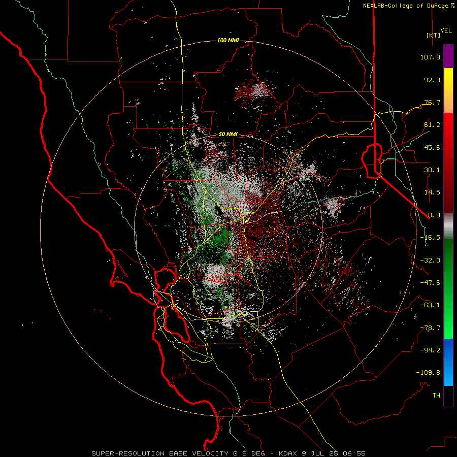Click the -94.2 velocity legend value
Image resolution: width=457 pixels, height=457 pixels.
coord(430,350)
